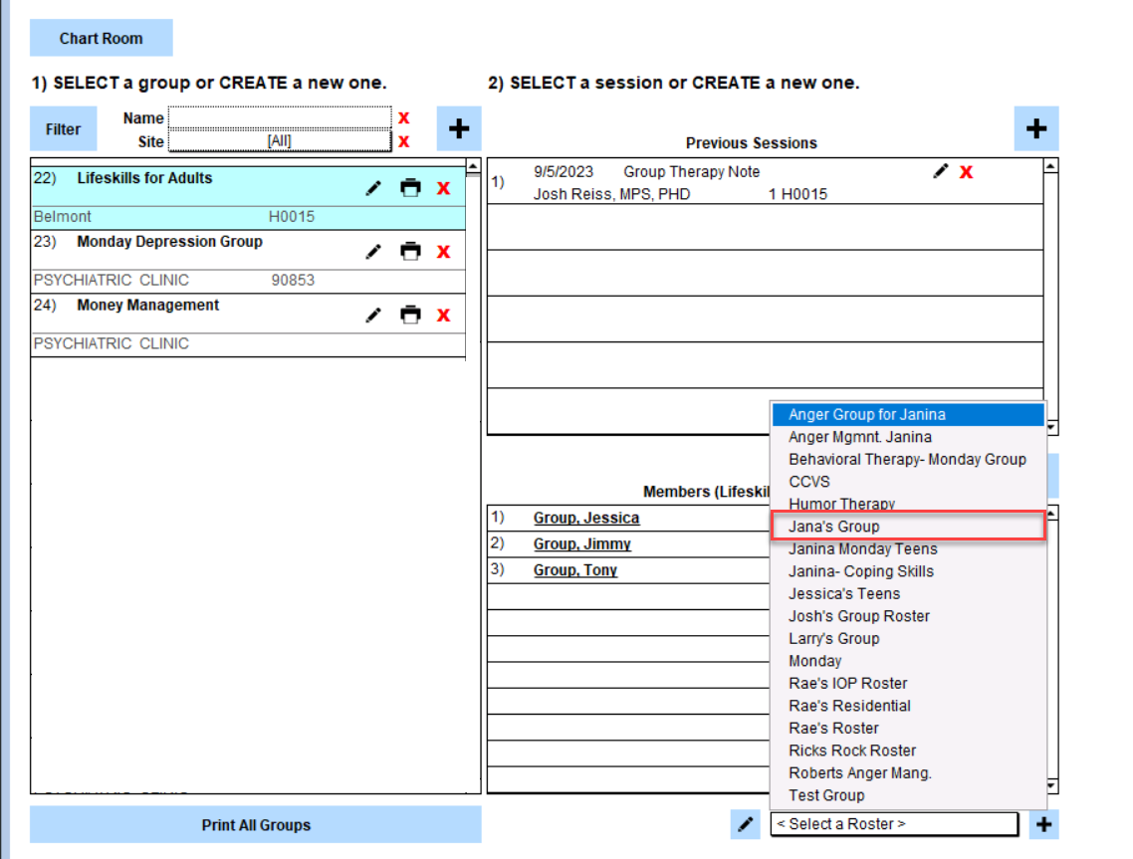1133x859 pixels.
Task: Click pencil icon beside Select a Roster
Action: pyautogui.click(x=744, y=824)
